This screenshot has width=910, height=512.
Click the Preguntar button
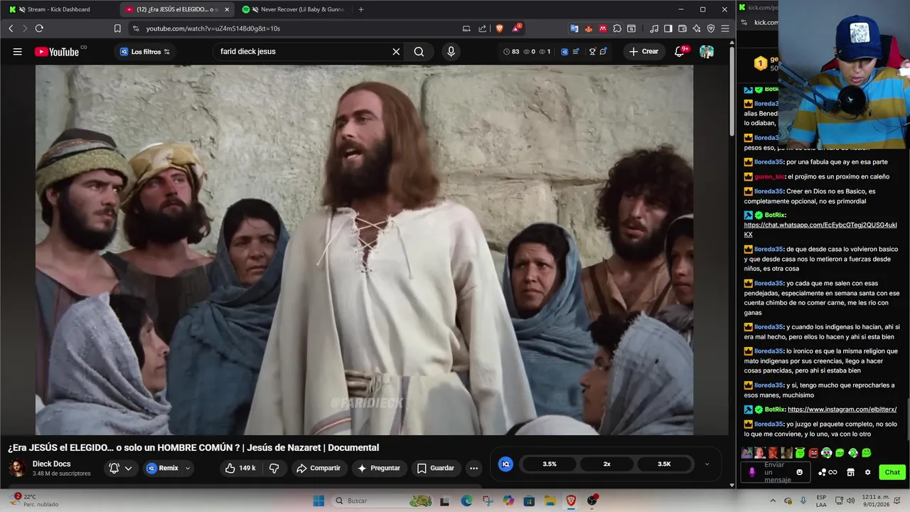coord(379,468)
